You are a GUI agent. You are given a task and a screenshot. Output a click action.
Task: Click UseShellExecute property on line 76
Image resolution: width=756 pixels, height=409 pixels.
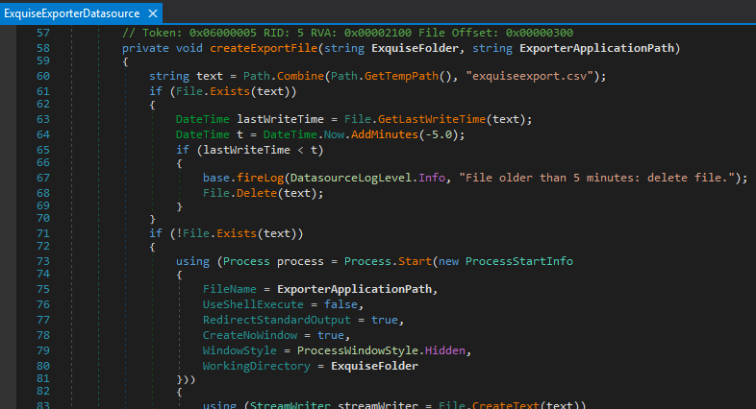[x=253, y=305]
